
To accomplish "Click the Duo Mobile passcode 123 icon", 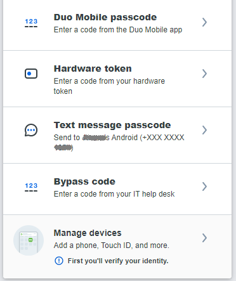I will tap(31, 23).
